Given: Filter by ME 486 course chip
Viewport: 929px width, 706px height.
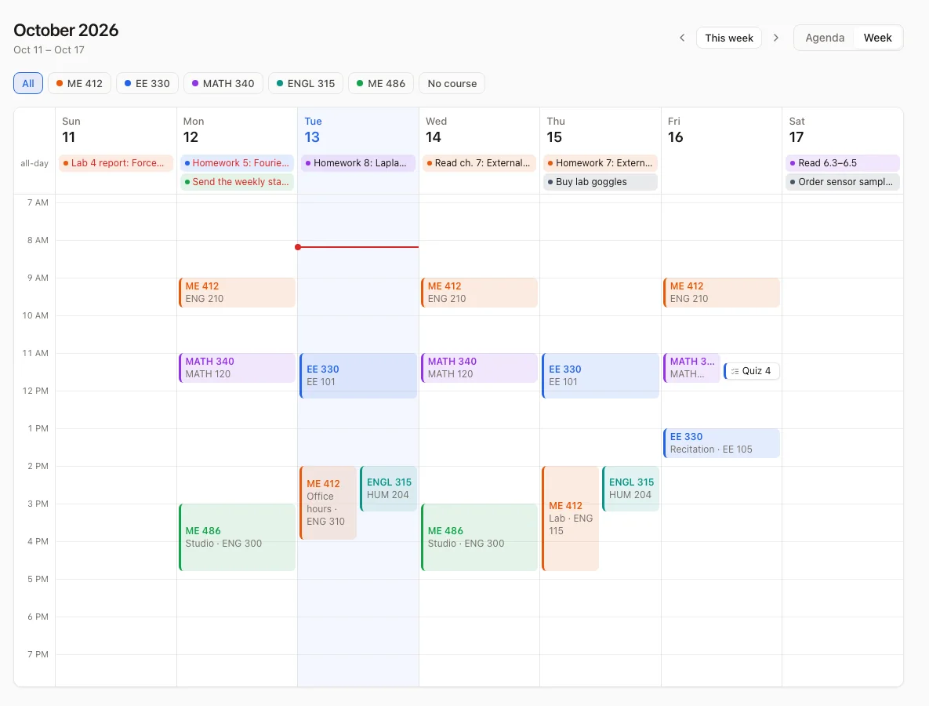Looking at the screenshot, I should tap(381, 84).
